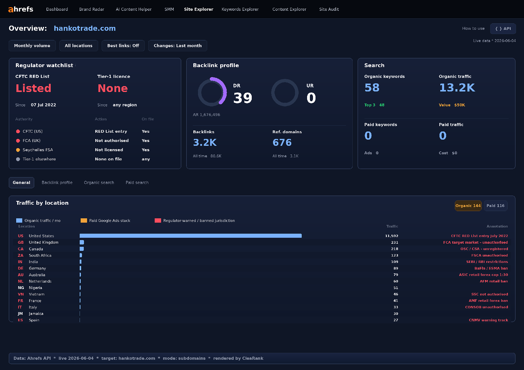
Task: Click the blue Organic traffic legend swatch
Action: tap(19, 221)
